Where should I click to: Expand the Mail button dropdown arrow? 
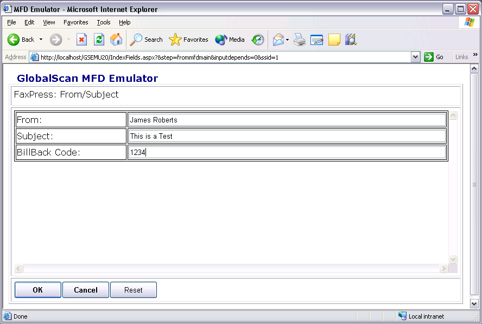click(288, 40)
